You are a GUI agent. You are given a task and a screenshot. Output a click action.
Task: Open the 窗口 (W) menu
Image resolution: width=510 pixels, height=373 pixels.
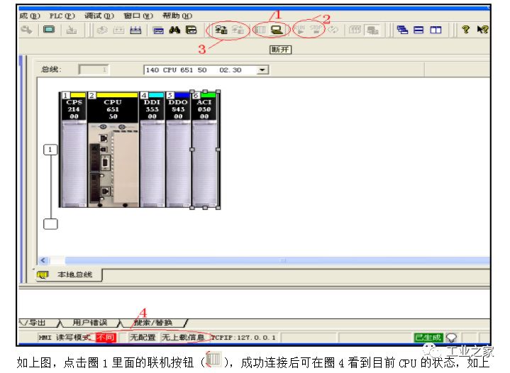click(138, 16)
